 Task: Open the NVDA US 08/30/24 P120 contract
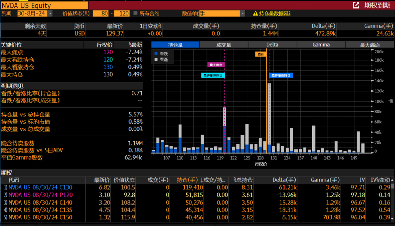click(40, 195)
